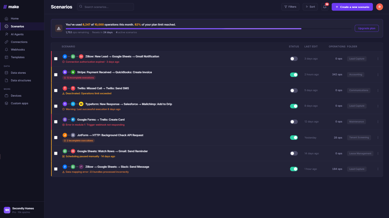Click the Salesforce icon in Typeform scenario
The width and height of the screenshot is (389, 218).
click(x=73, y=104)
